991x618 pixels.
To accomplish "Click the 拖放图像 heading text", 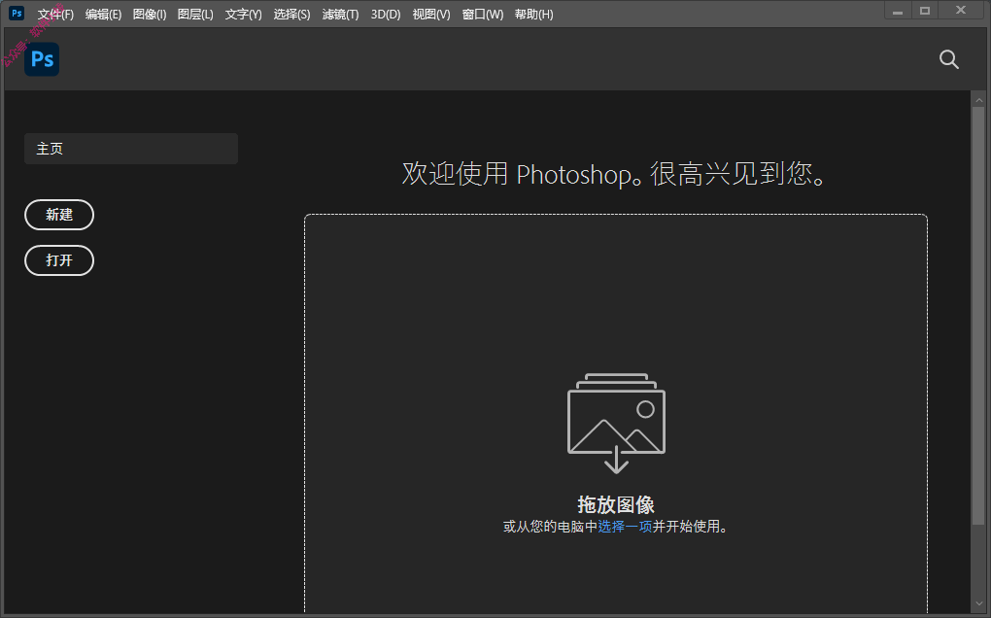I will tap(616, 504).
